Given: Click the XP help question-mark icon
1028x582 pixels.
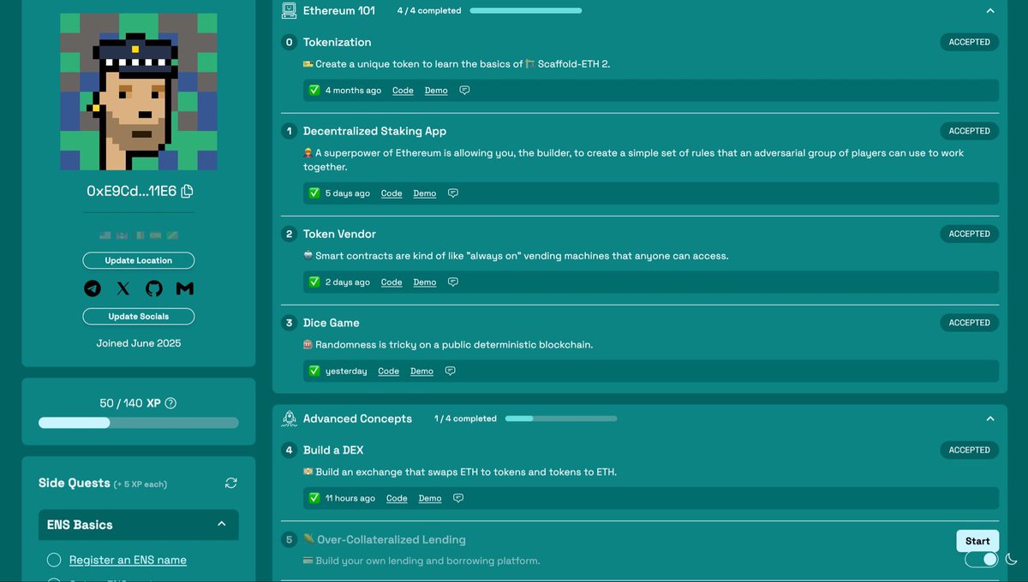Looking at the screenshot, I should [x=170, y=403].
